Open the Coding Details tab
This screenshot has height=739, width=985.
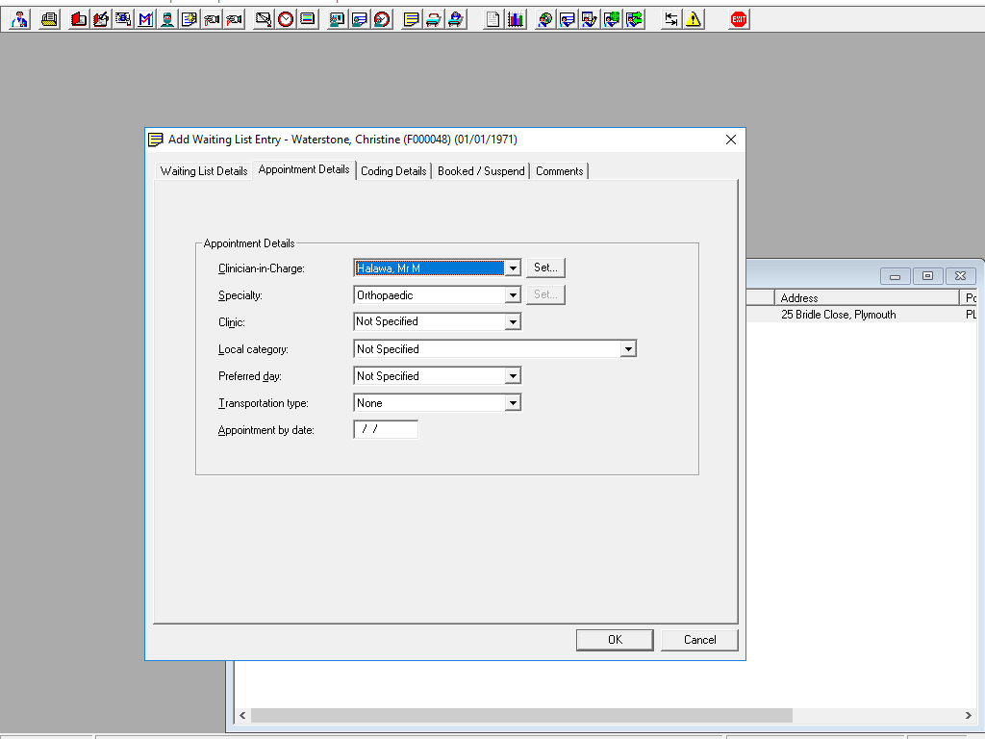[393, 171]
